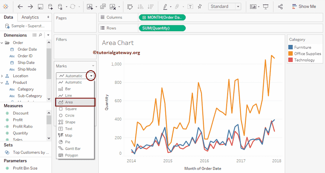Open Presentation mode from toolbar
The height and width of the screenshot is (173, 325).
266,7
